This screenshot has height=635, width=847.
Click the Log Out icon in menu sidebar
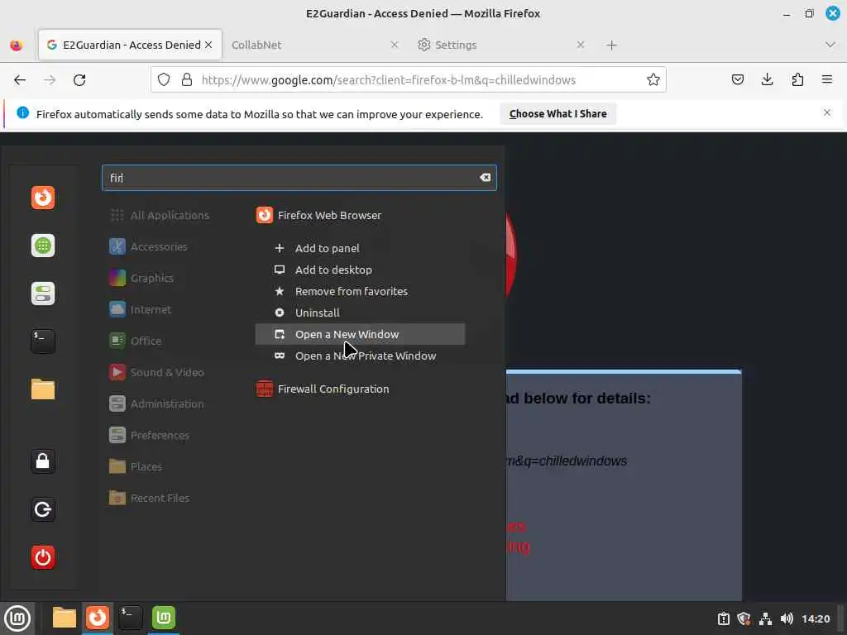click(x=43, y=509)
